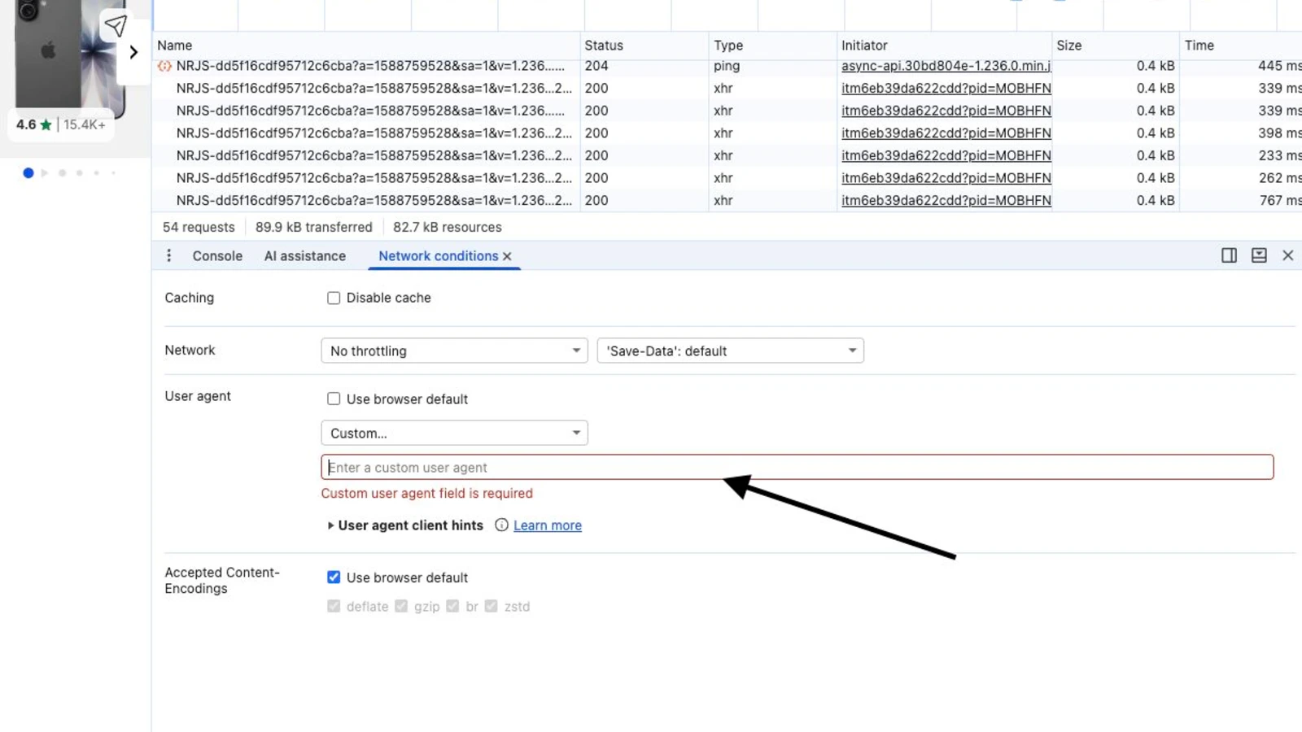Open the No throttling dropdown

pyautogui.click(x=454, y=351)
